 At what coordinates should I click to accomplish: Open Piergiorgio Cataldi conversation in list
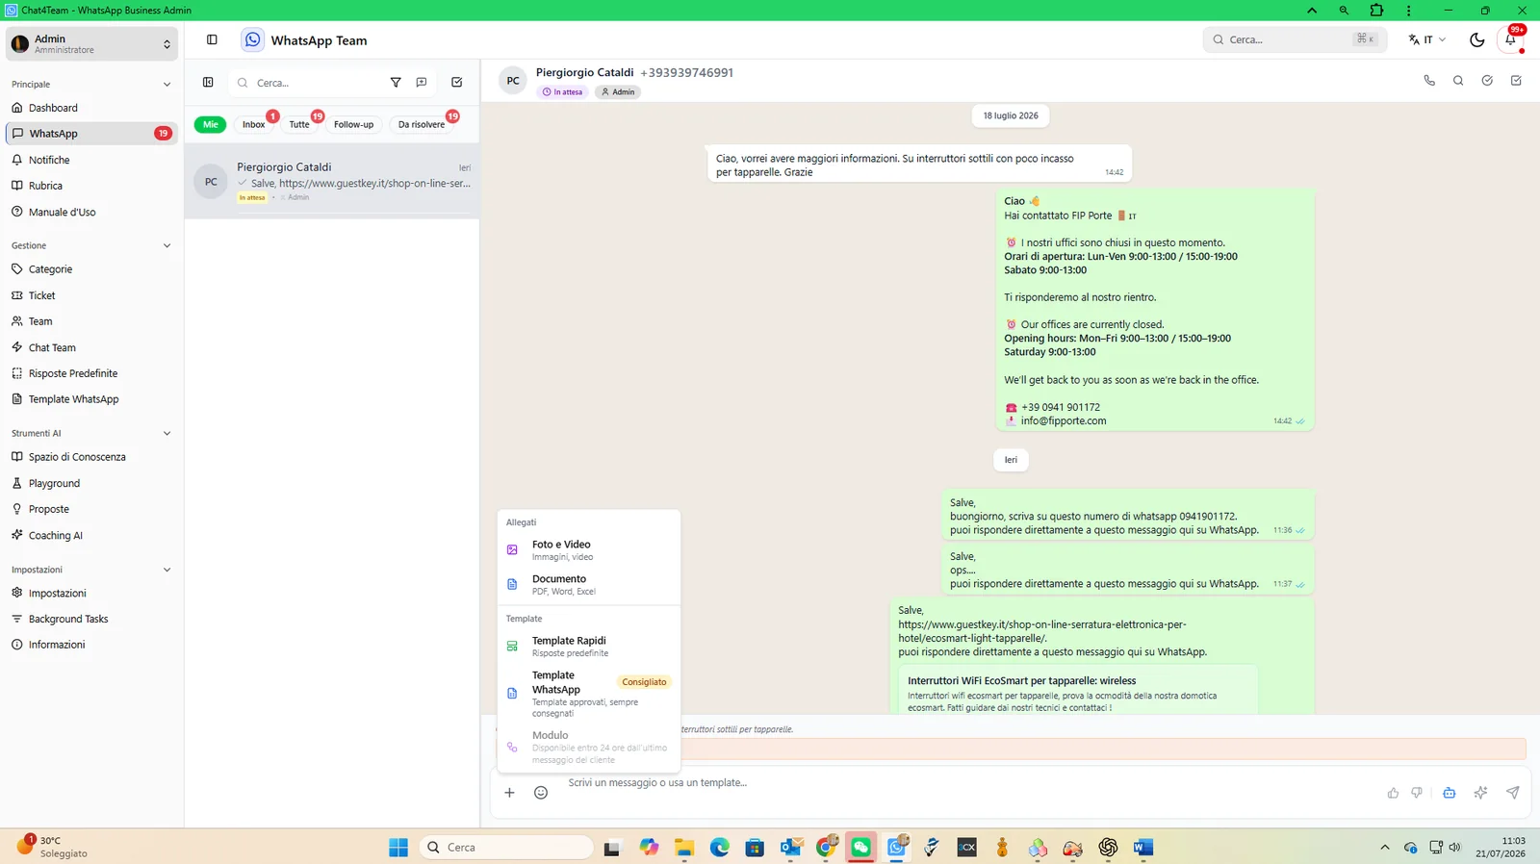pyautogui.click(x=332, y=181)
